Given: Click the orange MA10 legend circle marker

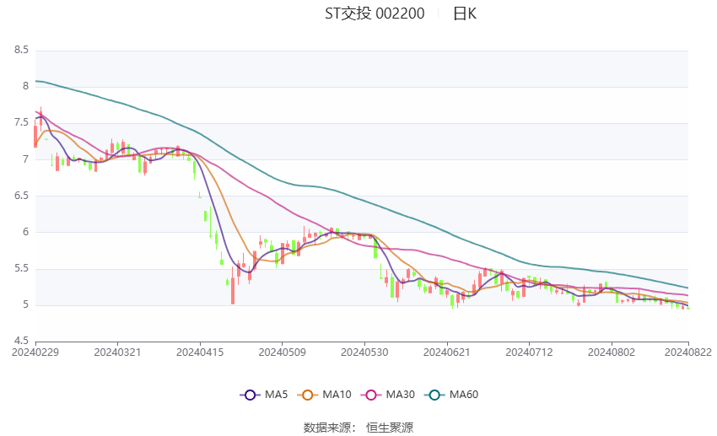Looking at the screenshot, I should coord(309,395).
